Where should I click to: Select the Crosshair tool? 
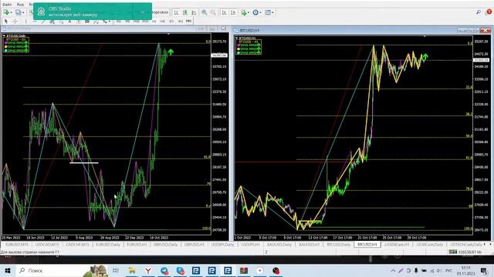point(15,22)
